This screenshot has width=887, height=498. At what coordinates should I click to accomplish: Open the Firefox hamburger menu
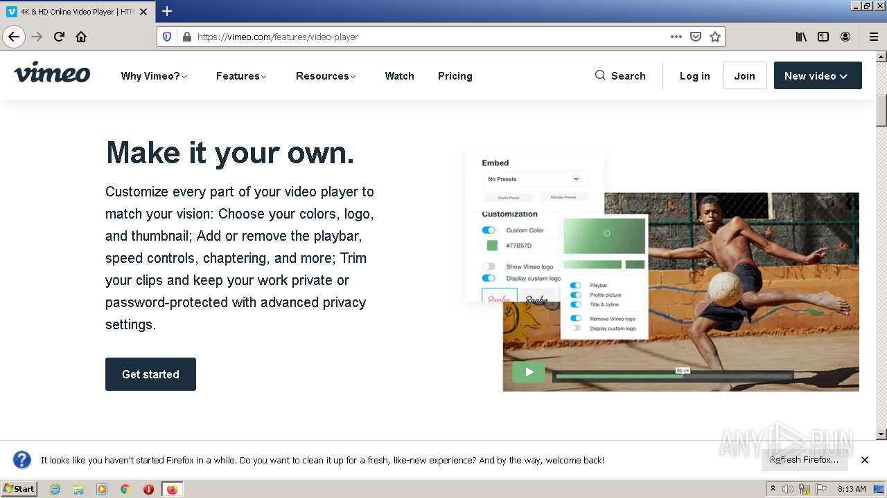873,37
